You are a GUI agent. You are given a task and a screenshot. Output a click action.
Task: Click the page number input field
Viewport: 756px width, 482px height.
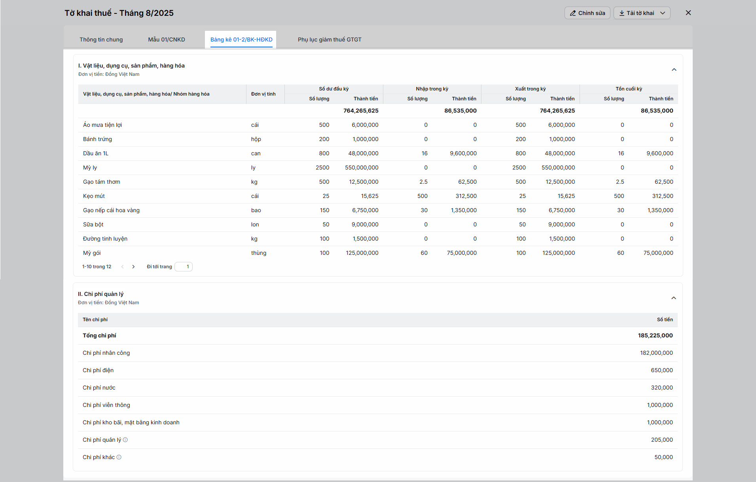(x=184, y=267)
